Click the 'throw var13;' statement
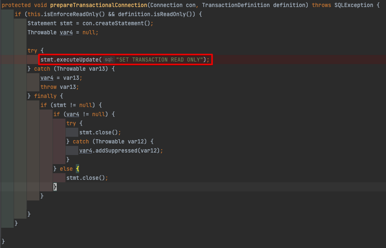The height and width of the screenshot is (248, 386). click(x=60, y=87)
